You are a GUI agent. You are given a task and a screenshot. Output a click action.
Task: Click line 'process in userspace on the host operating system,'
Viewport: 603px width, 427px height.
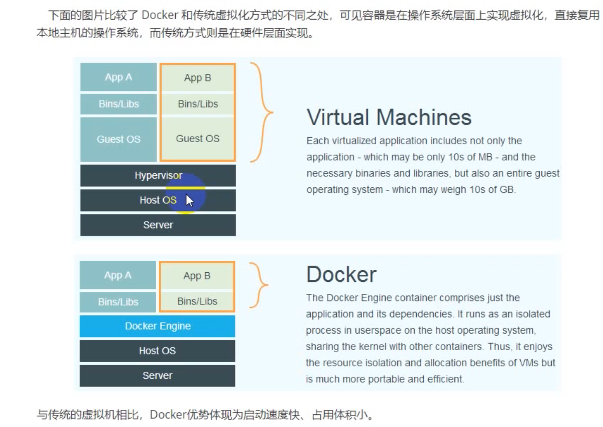[421, 331]
